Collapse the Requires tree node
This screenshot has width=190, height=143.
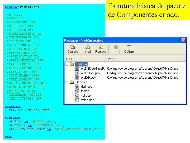(67, 82)
